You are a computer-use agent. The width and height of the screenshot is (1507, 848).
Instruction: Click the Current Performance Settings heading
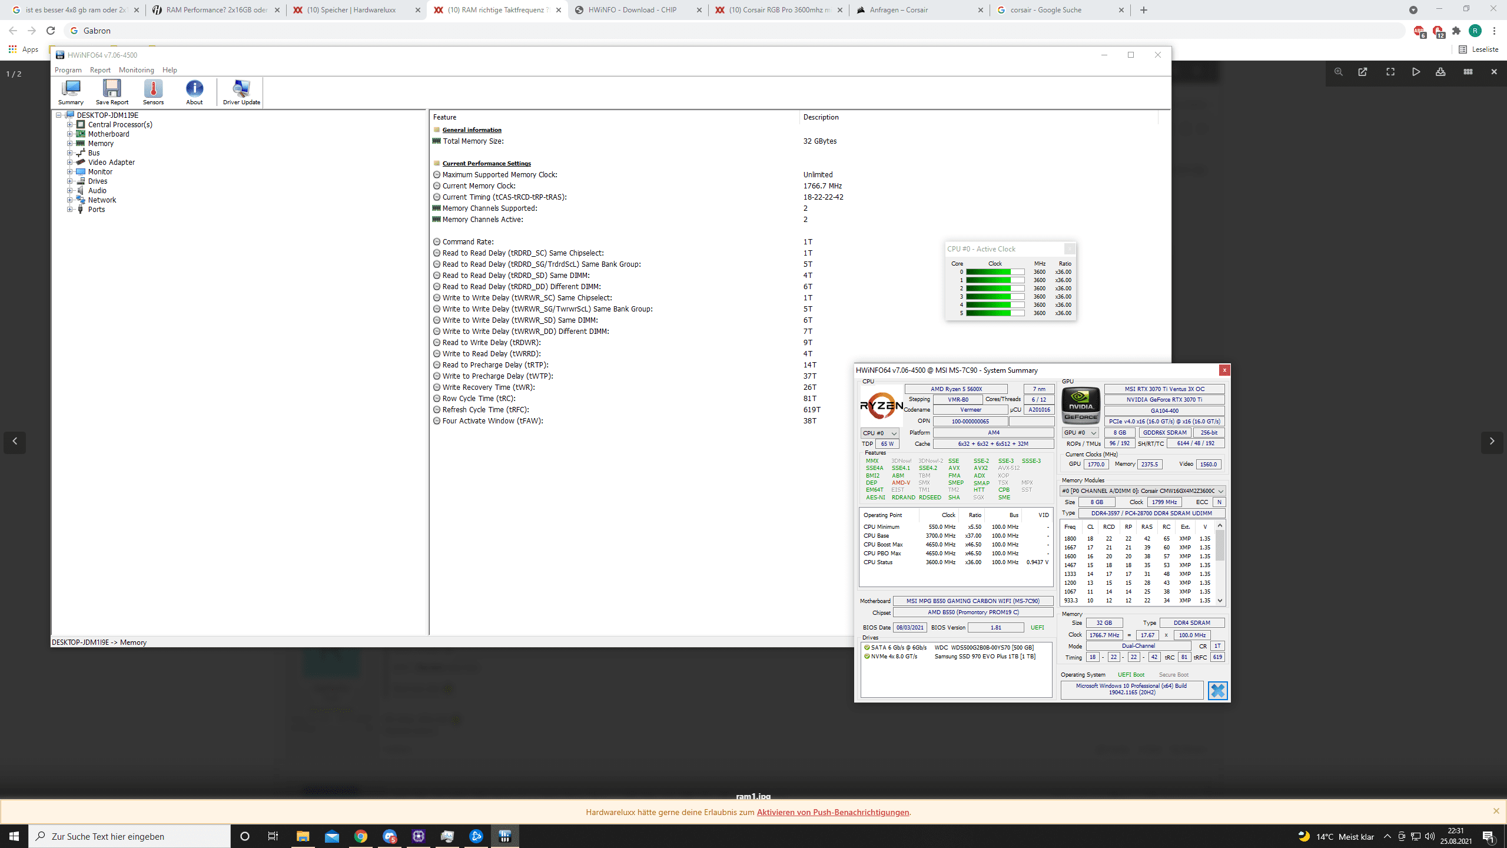(x=486, y=164)
